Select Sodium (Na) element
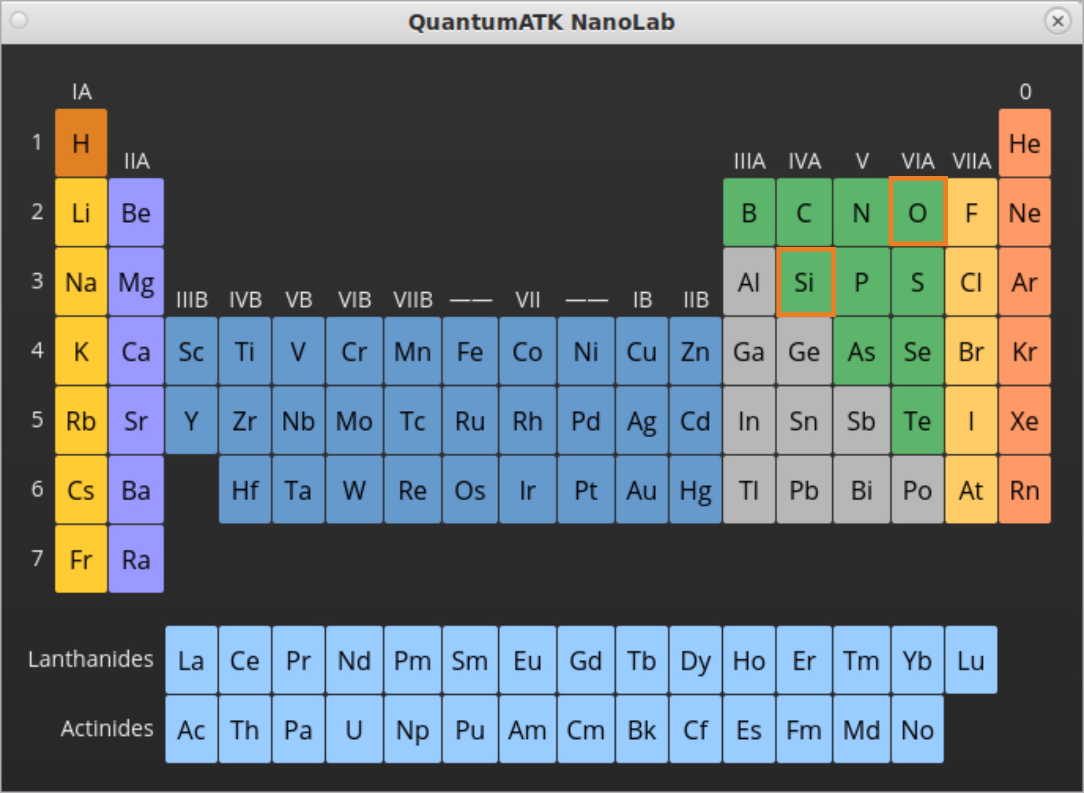 tap(81, 282)
